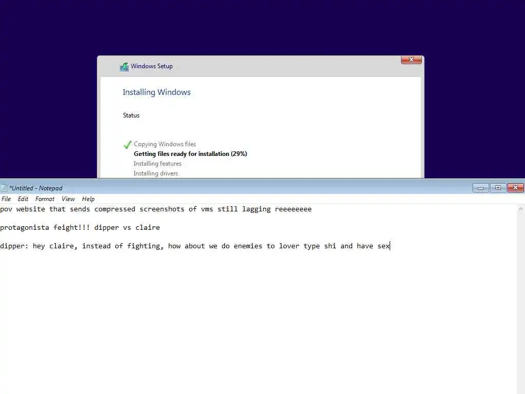Close the Notepad window
Viewport: 525px width, 394px height.
(x=515, y=188)
